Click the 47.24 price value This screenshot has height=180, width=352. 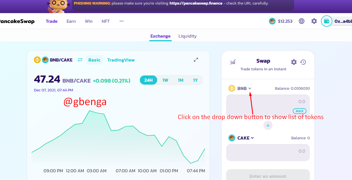click(47, 79)
